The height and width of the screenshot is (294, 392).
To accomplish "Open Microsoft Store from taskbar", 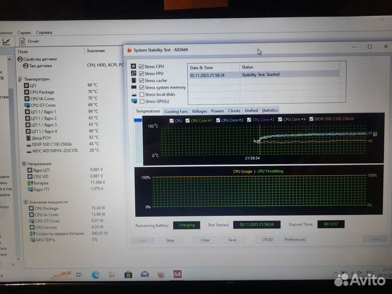I will [x=128, y=274].
